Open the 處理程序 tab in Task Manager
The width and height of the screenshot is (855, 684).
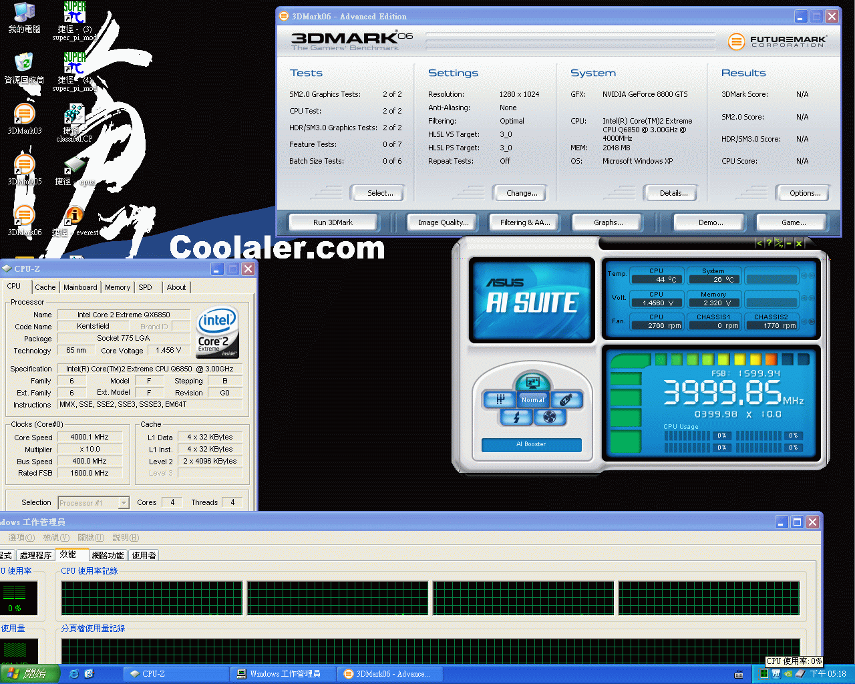coord(35,555)
